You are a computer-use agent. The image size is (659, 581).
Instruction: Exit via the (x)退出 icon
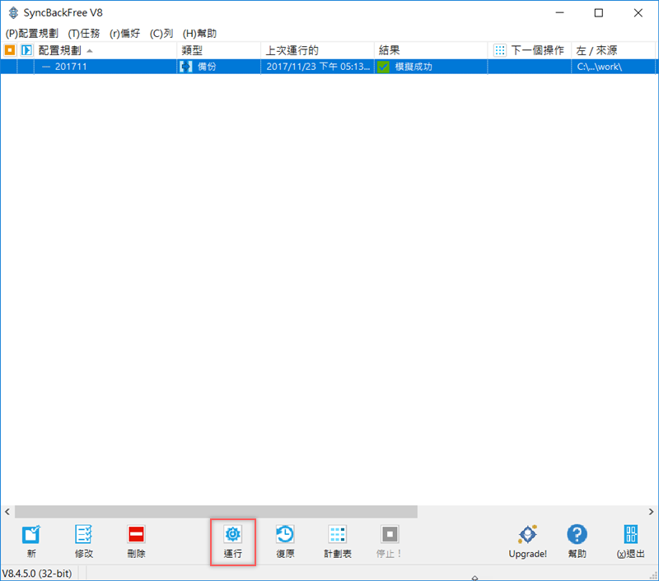click(x=631, y=534)
